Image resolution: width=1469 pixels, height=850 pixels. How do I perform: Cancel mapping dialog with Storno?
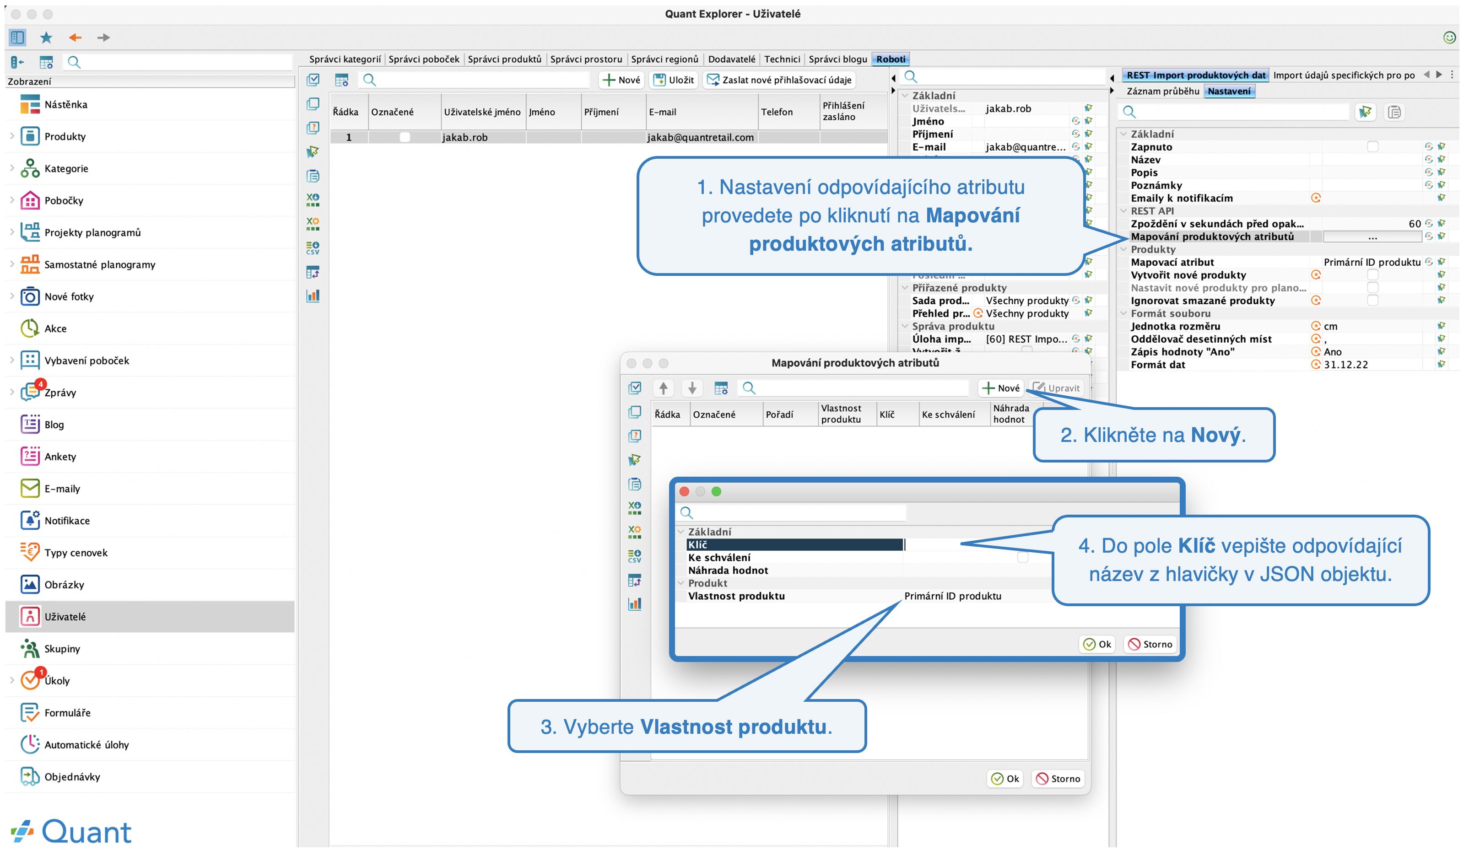(1059, 779)
